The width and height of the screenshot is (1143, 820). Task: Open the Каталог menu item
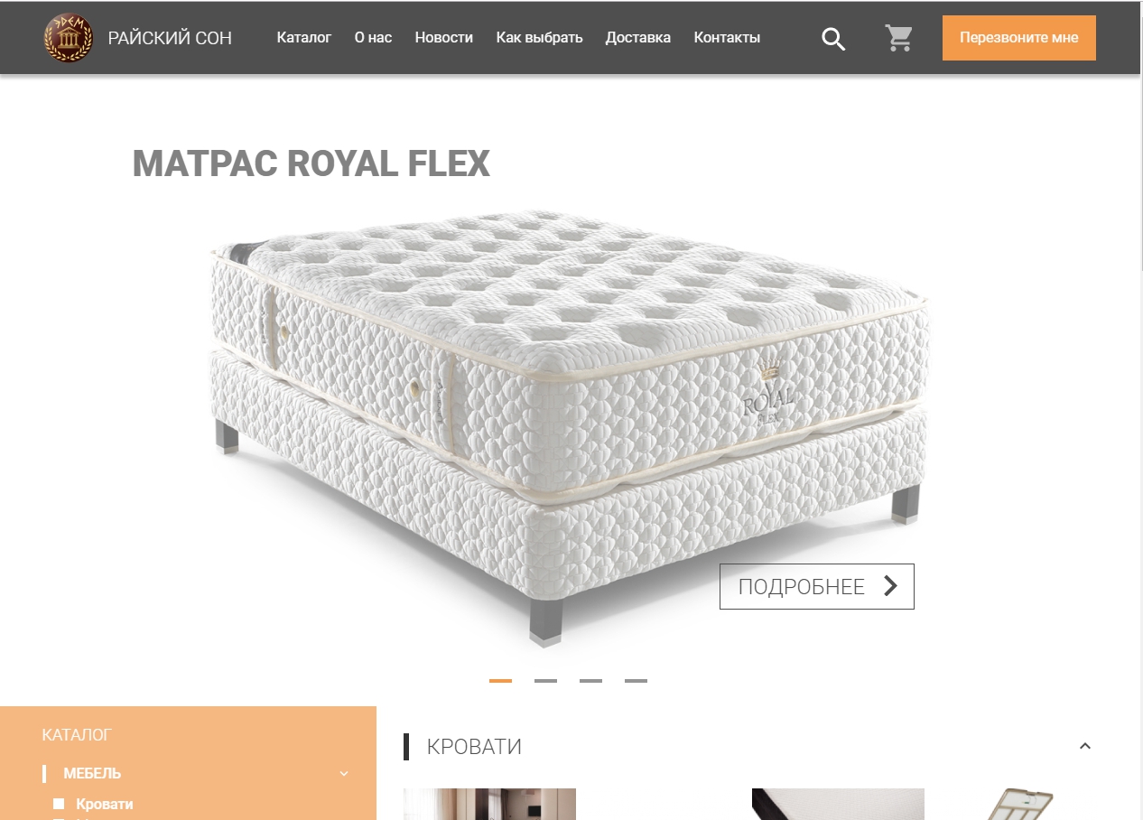pos(304,38)
